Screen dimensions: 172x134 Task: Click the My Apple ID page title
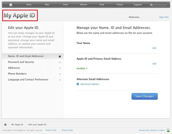[19, 15]
